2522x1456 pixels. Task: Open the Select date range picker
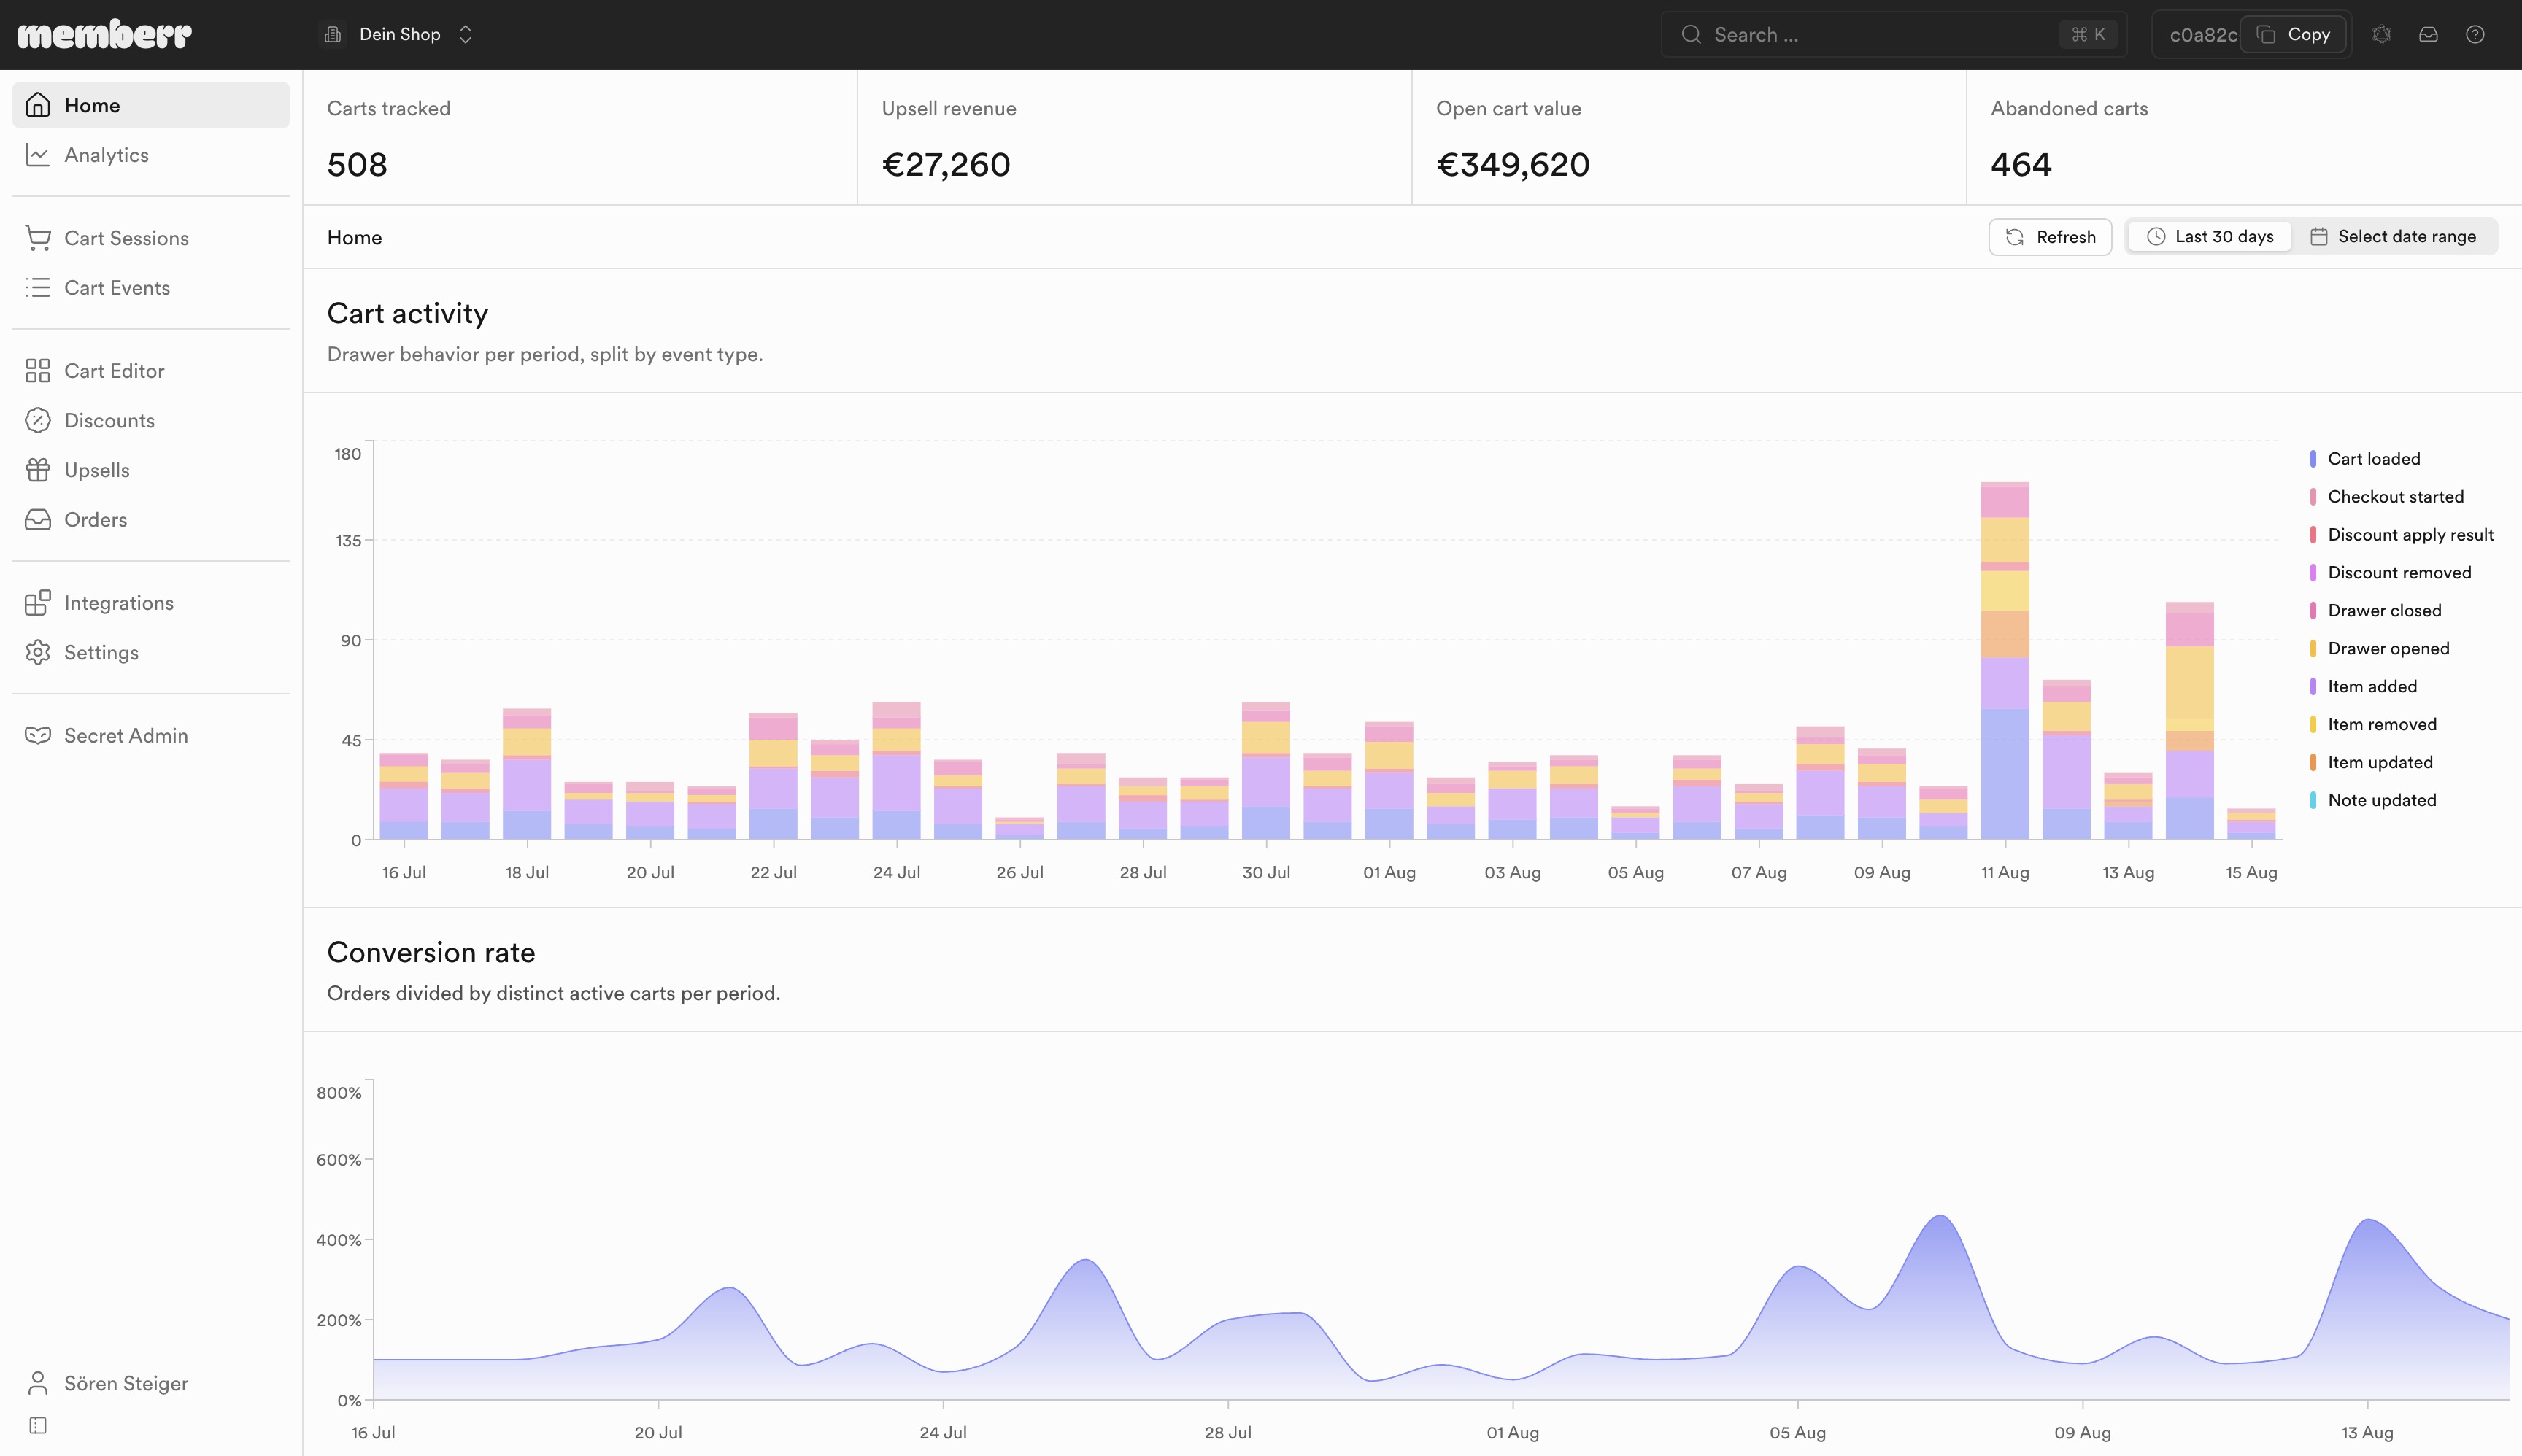pos(2394,237)
